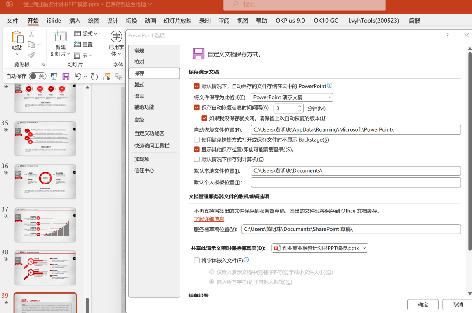
Task: Switch to the 插入 ribbon tab
Action: [x=75, y=21]
